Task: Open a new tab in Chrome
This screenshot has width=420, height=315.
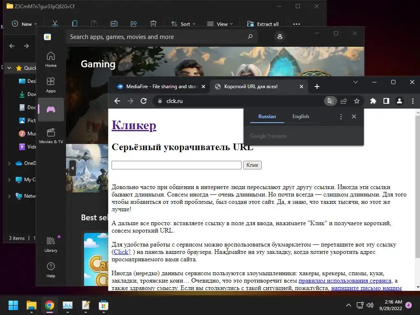Action: coord(317,87)
